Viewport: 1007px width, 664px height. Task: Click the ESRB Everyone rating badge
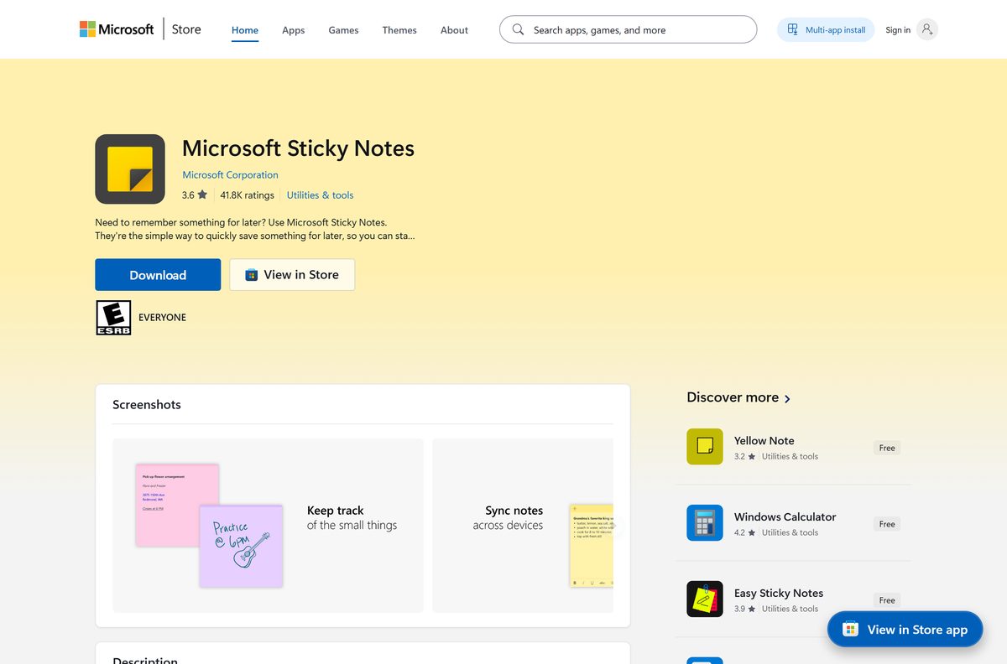113,318
